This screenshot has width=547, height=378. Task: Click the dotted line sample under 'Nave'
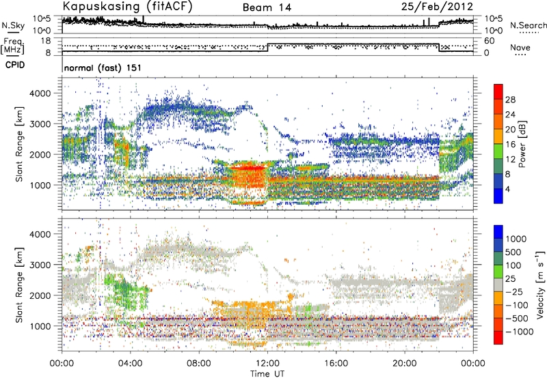pos(520,55)
